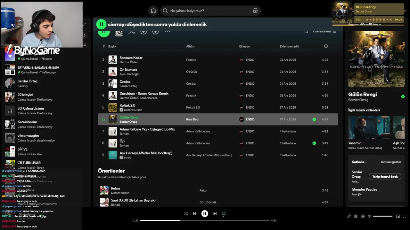Viewport: 410px width, 230px height.
Task: Toggle saved checkmark on Öp row
Action: click(314, 143)
